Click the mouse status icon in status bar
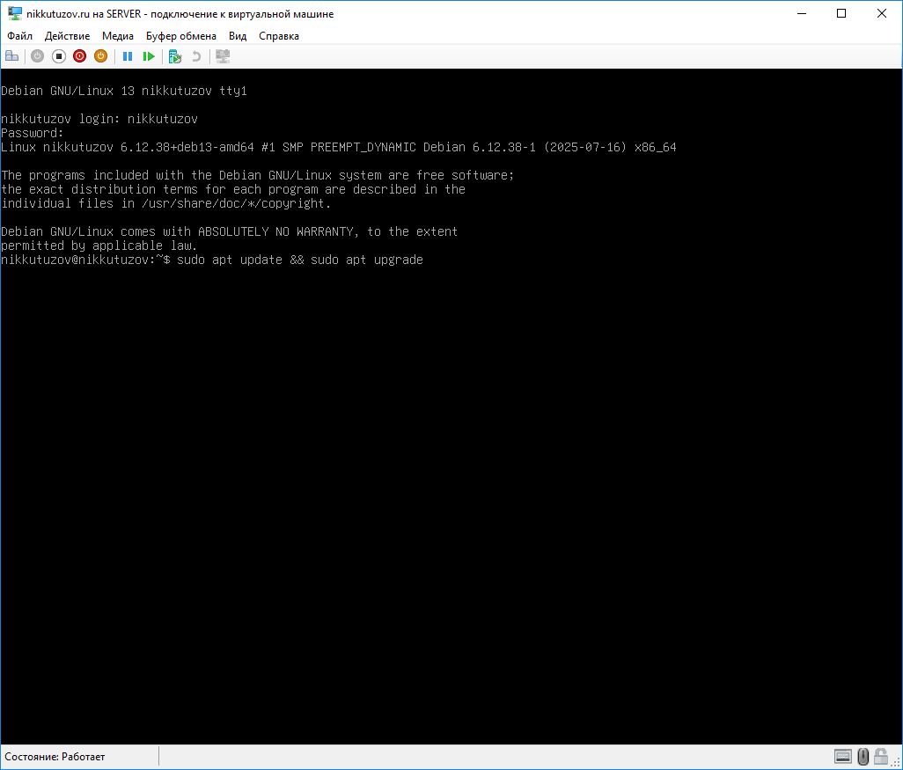 pyautogui.click(x=863, y=757)
